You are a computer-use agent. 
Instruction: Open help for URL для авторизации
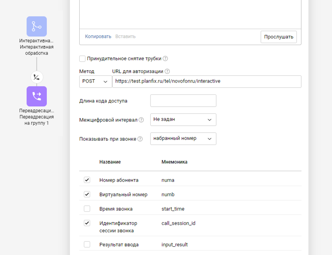tap(167, 71)
